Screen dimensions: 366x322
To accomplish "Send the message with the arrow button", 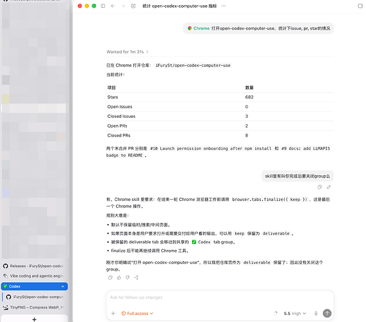I will pyautogui.click(x=327, y=314).
